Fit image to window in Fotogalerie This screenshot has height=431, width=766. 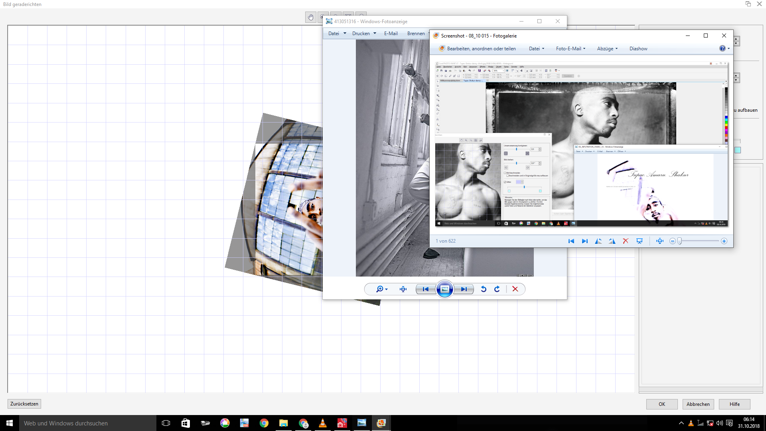660,241
